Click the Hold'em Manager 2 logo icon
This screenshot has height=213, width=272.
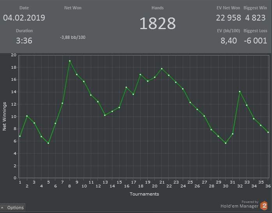264,206
